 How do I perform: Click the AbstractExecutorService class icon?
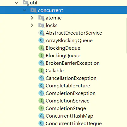coord(41,33)
